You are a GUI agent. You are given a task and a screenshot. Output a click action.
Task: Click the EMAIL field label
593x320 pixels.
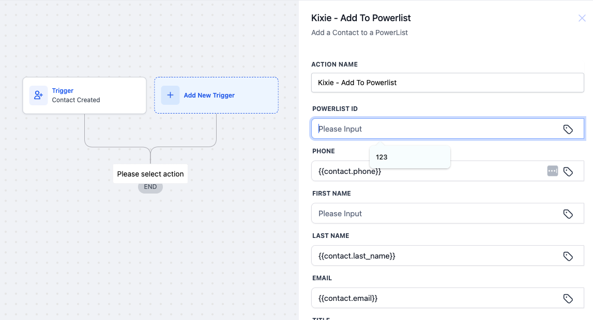point(322,278)
